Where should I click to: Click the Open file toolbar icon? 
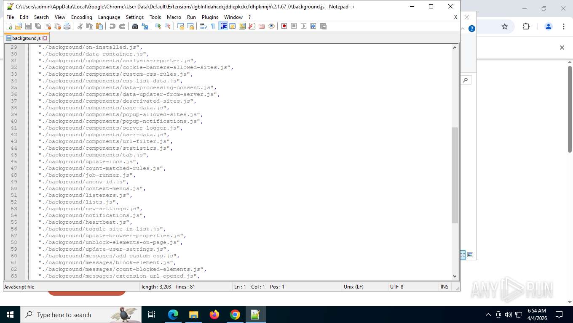18,26
